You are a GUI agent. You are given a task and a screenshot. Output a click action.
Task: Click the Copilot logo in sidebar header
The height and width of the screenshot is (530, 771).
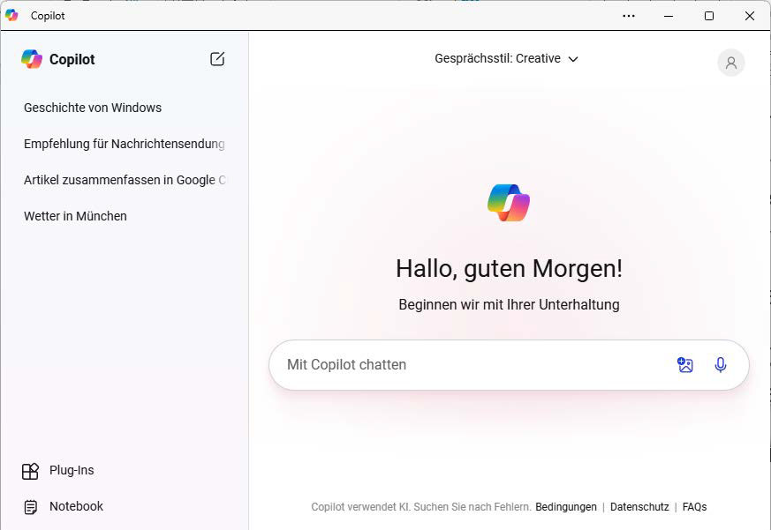pos(32,59)
